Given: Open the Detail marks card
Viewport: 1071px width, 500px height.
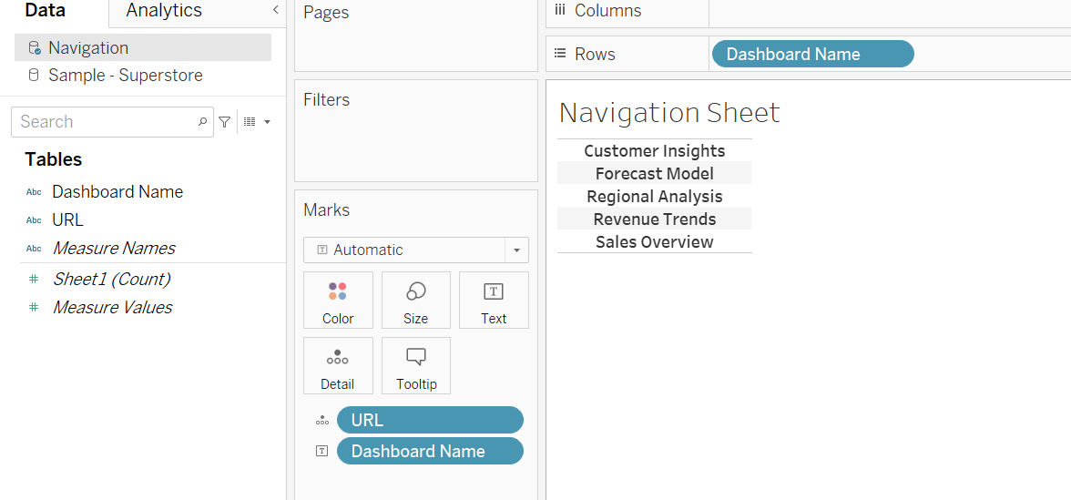Looking at the screenshot, I should [x=338, y=365].
